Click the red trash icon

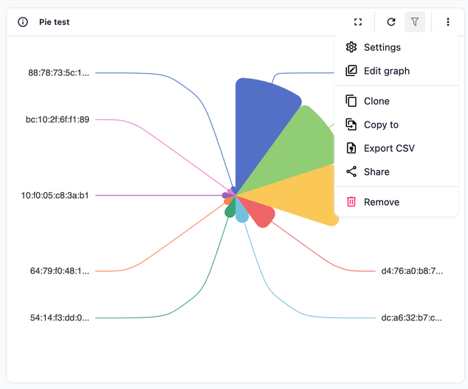coord(351,202)
